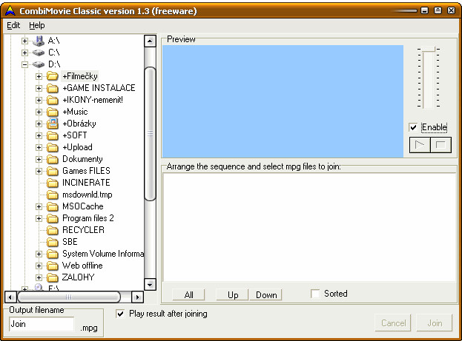The height and width of the screenshot is (341, 462).
Task: Select the RECYCLER folder label
Action: (x=83, y=230)
